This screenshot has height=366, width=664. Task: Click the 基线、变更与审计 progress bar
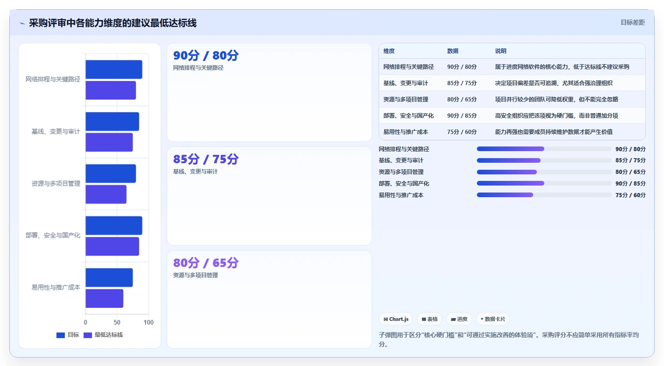[544, 160]
